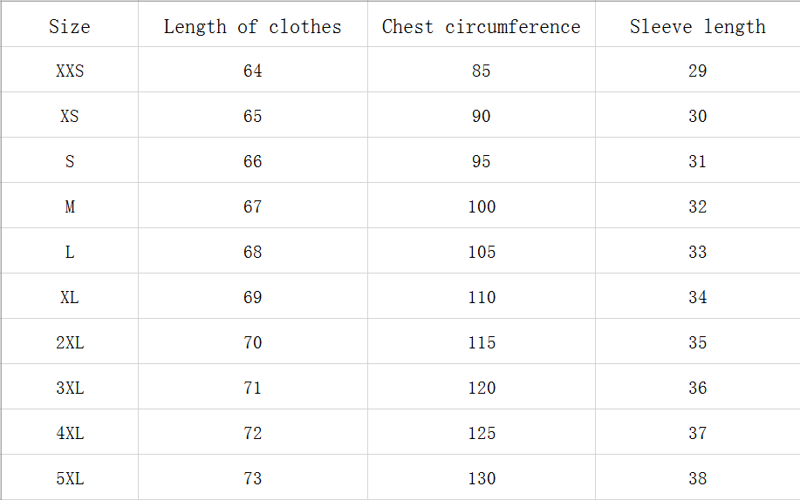Select sleeve length value 29
This screenshot has height=500, width=800.
point(697,71)
